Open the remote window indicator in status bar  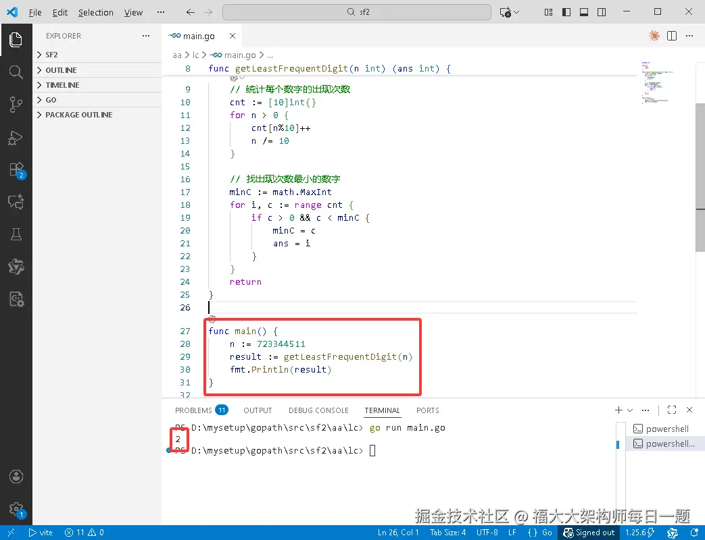pos(11,533)
